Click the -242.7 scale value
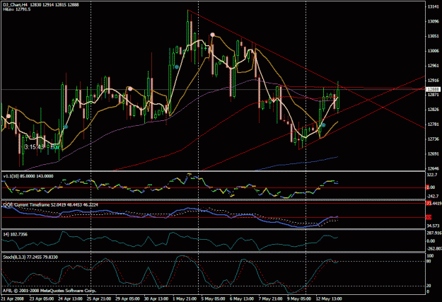The image size is (442, 302). tap(433, 196)
